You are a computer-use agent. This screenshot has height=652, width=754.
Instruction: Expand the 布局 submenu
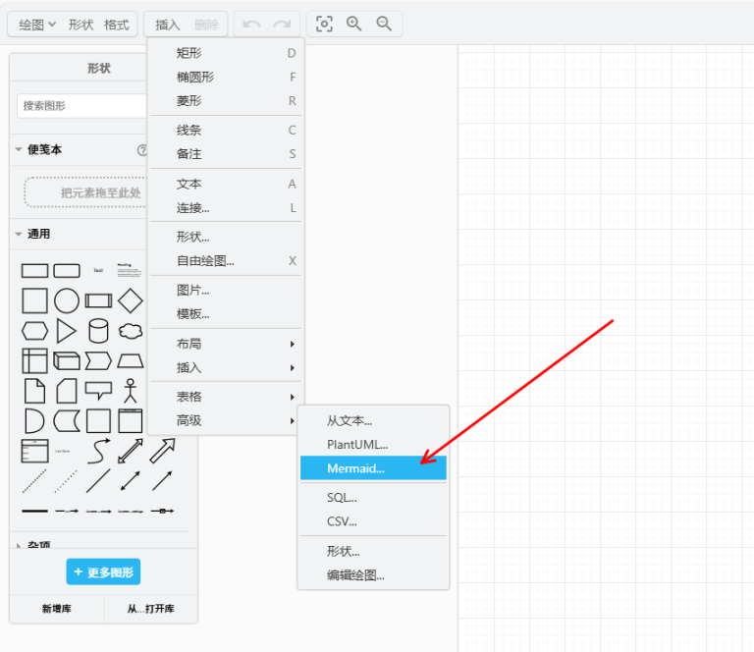[226, 344]
